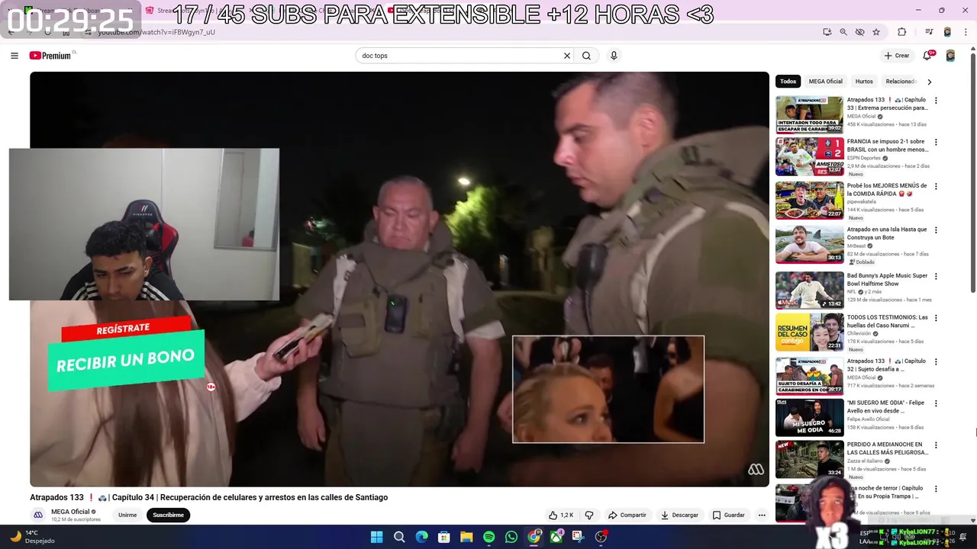Open 'Atrapado en una Isla' video title
This screenshot has width=977, height=549.
(887, 233)
